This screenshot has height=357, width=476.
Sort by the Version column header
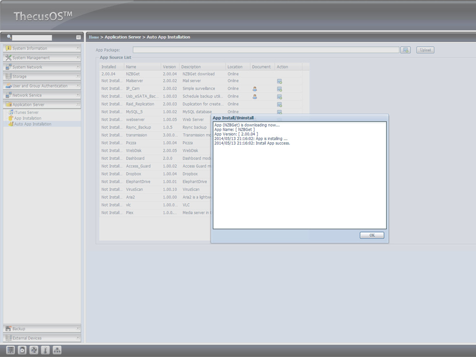click(169, 67)
